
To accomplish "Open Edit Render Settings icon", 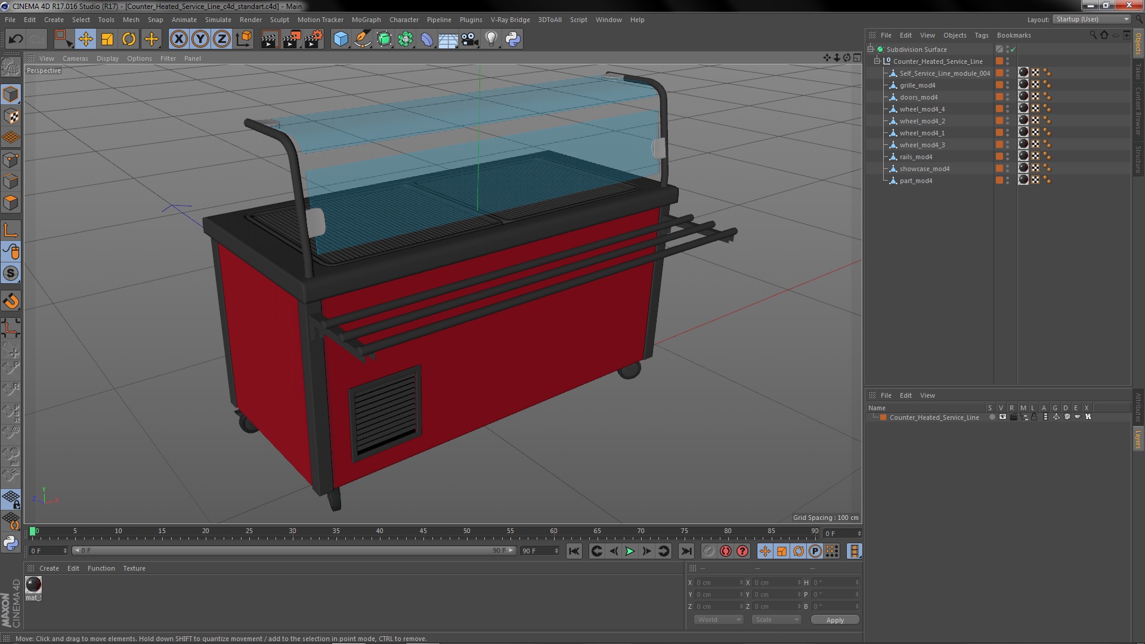I will [x=314, y=39].
